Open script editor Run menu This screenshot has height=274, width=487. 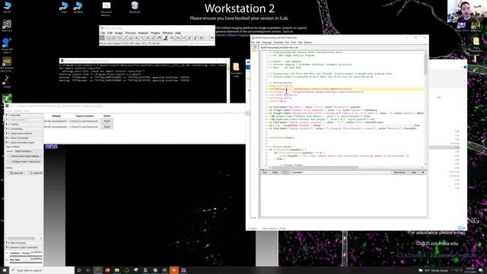287,43
